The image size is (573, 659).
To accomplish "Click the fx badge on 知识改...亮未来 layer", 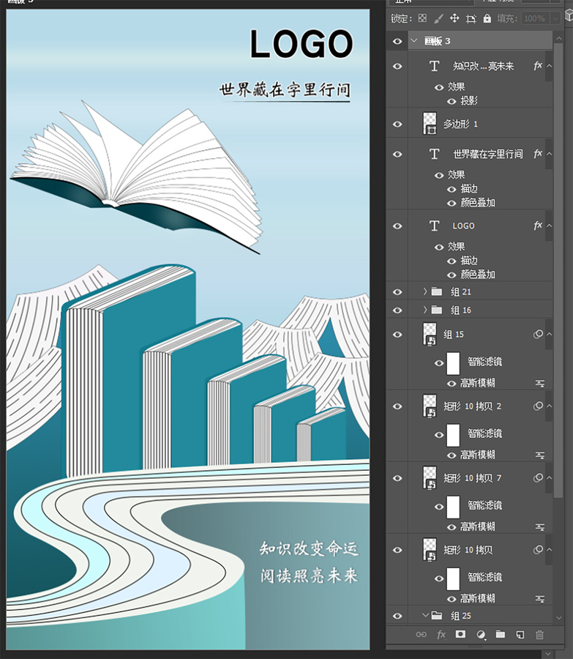I will click(538, 66).
